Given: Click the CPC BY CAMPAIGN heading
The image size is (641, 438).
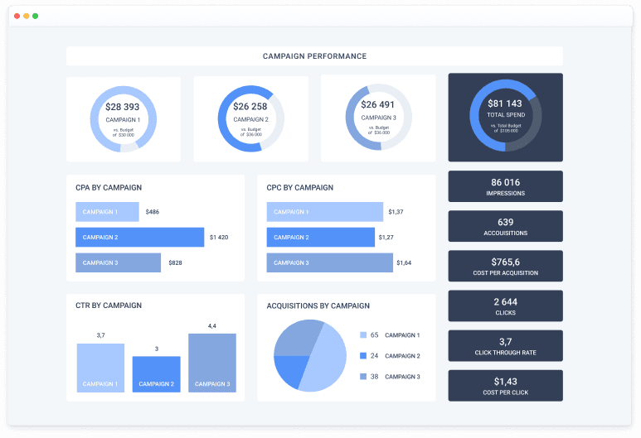Looking at the screenshot, I should [299, 187].
